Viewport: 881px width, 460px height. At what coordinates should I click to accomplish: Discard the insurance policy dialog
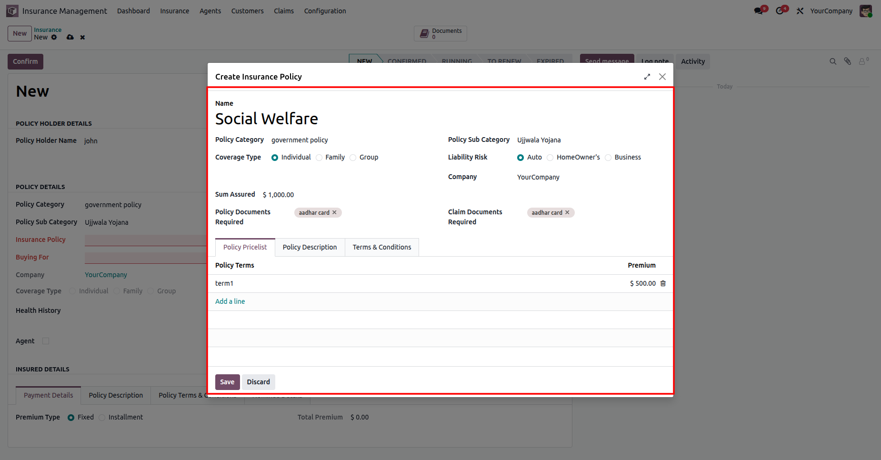tap(259, 382)
